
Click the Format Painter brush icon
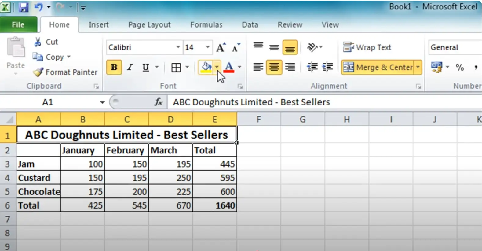(38, 72)
